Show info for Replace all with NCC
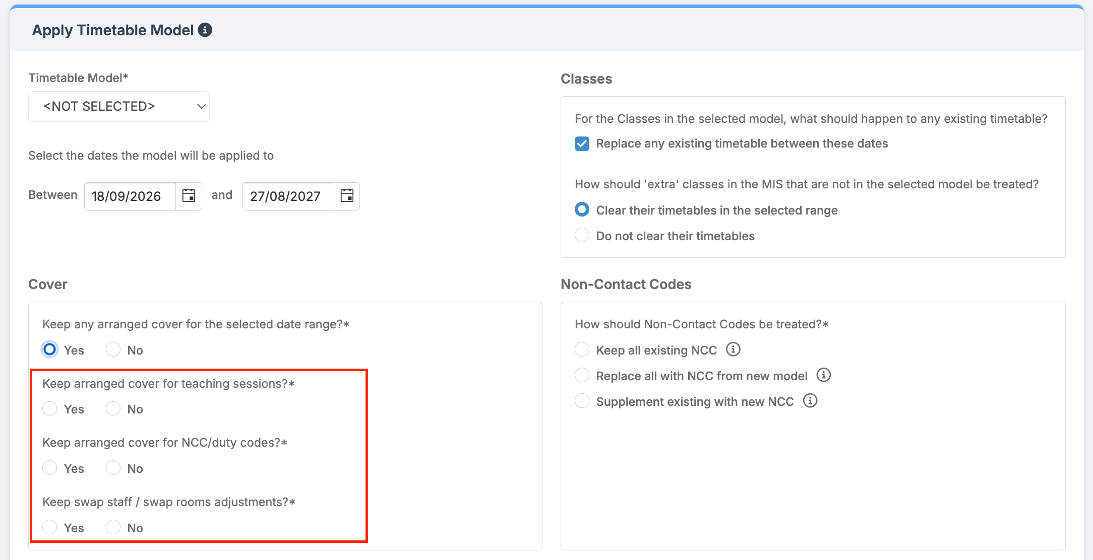The width and height of the screenshot is (1093, 560). click(x=823, y=375)
